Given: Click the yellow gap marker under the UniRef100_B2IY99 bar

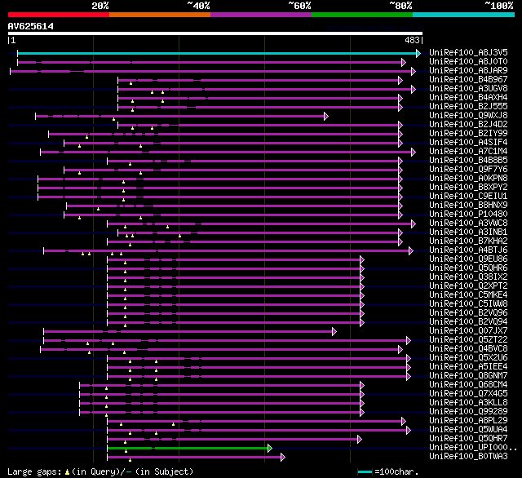Looking at the screenshot, I should tap(87, 137).
